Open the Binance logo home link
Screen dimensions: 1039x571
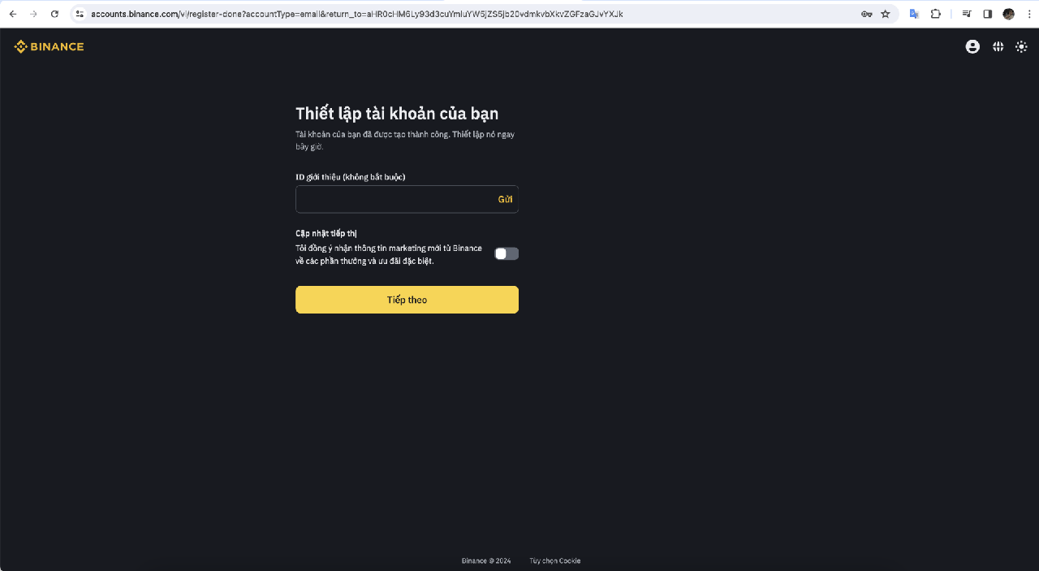click(50, 47)
